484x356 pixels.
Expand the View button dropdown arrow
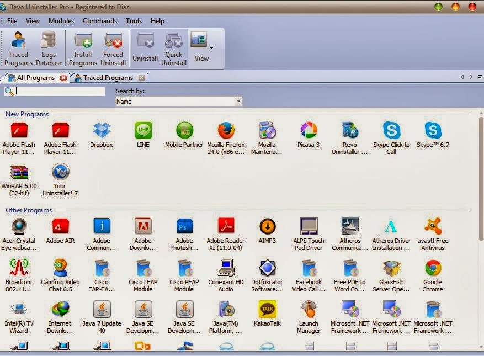(212, 48)
